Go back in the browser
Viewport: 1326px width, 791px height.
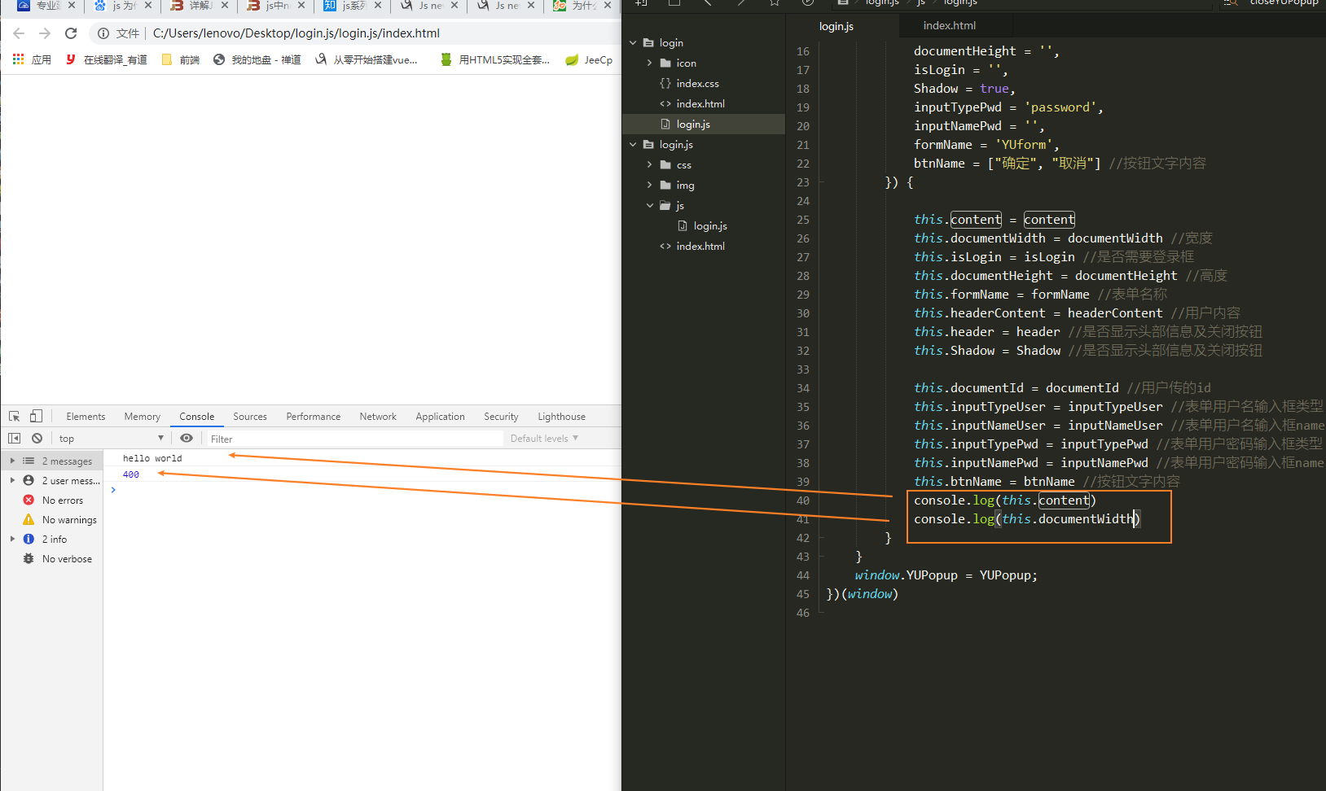click(x=19, y=33)
